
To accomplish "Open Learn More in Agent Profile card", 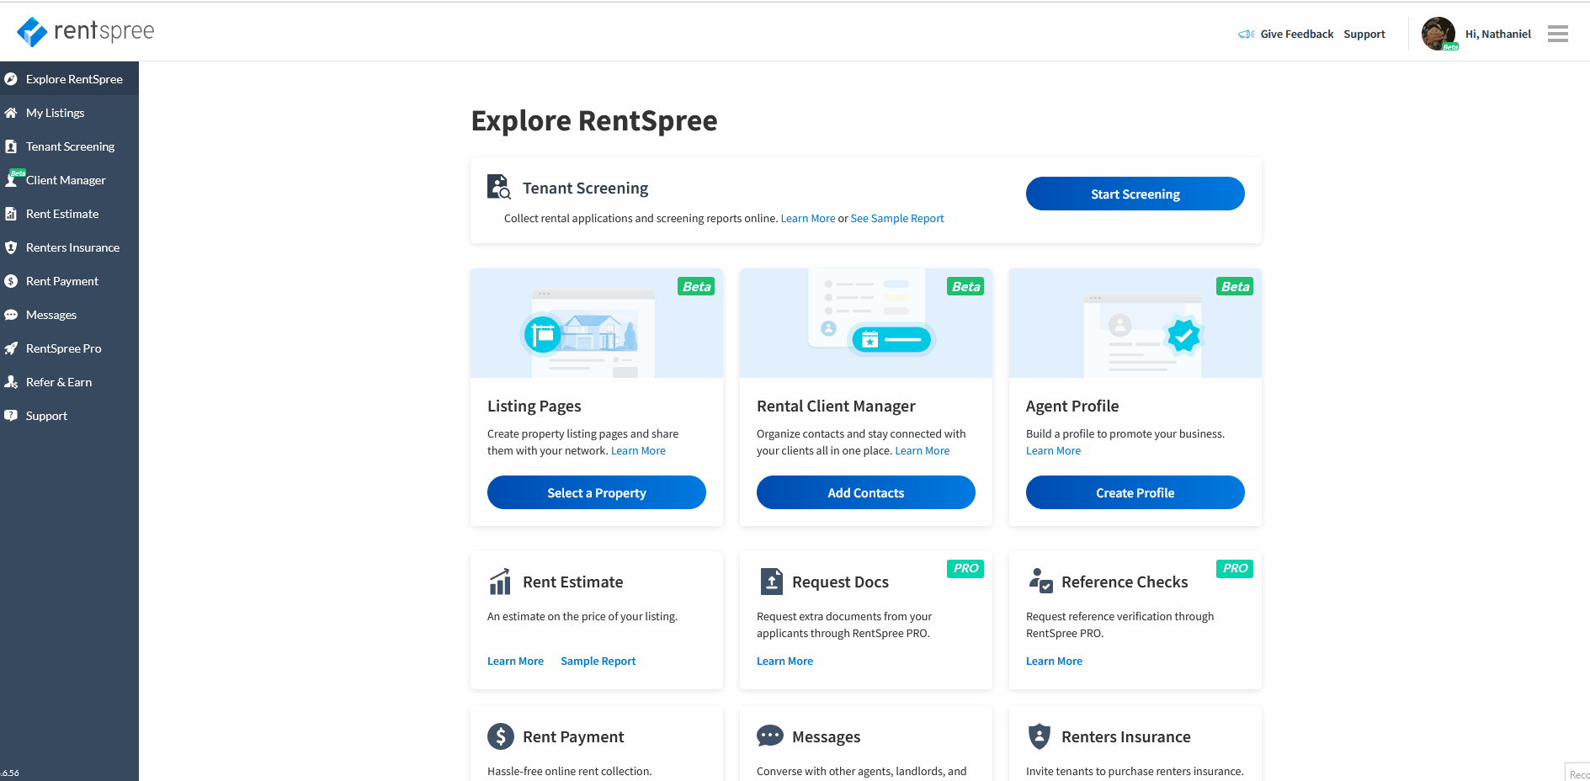I will (1053, 451).
